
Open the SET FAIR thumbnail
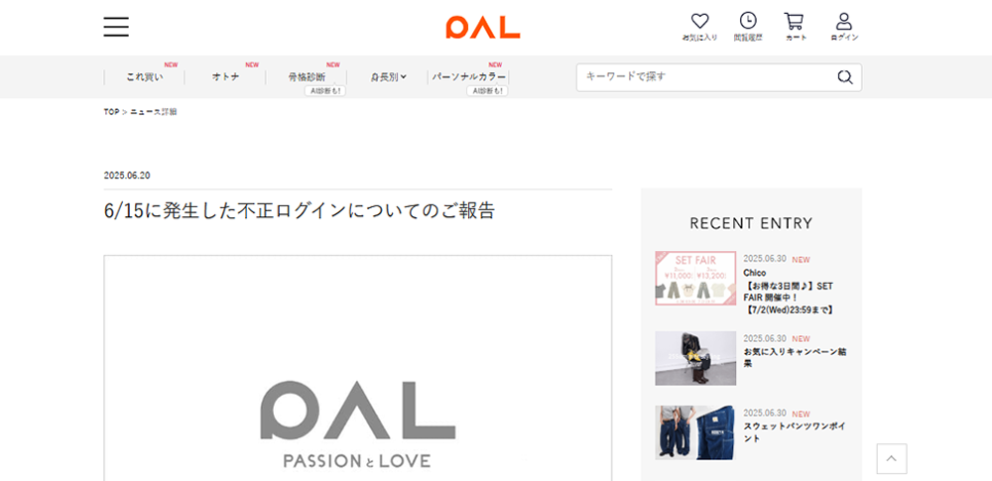click(x=695, y=279)
